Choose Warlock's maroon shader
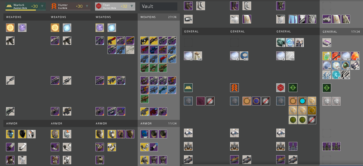 tap(201, 101)
